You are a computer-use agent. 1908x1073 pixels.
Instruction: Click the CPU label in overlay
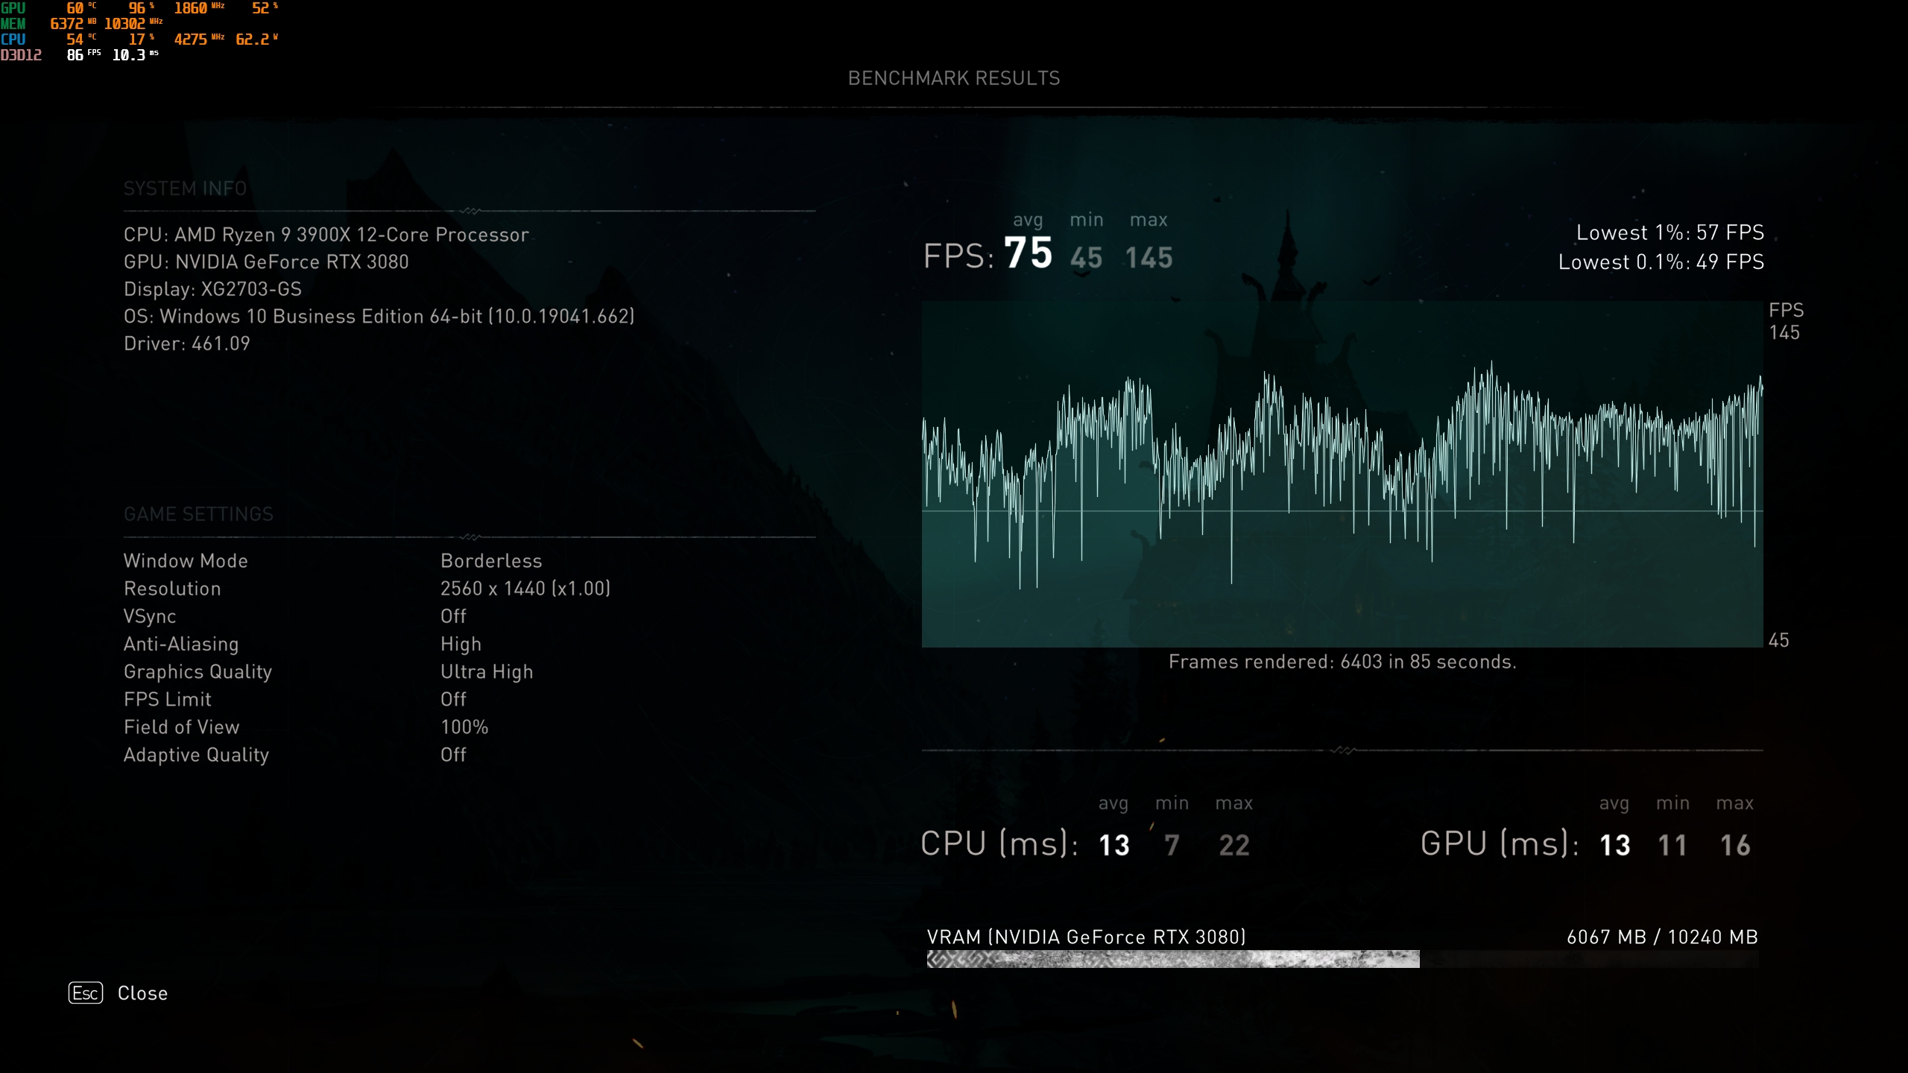pos(13,39)
